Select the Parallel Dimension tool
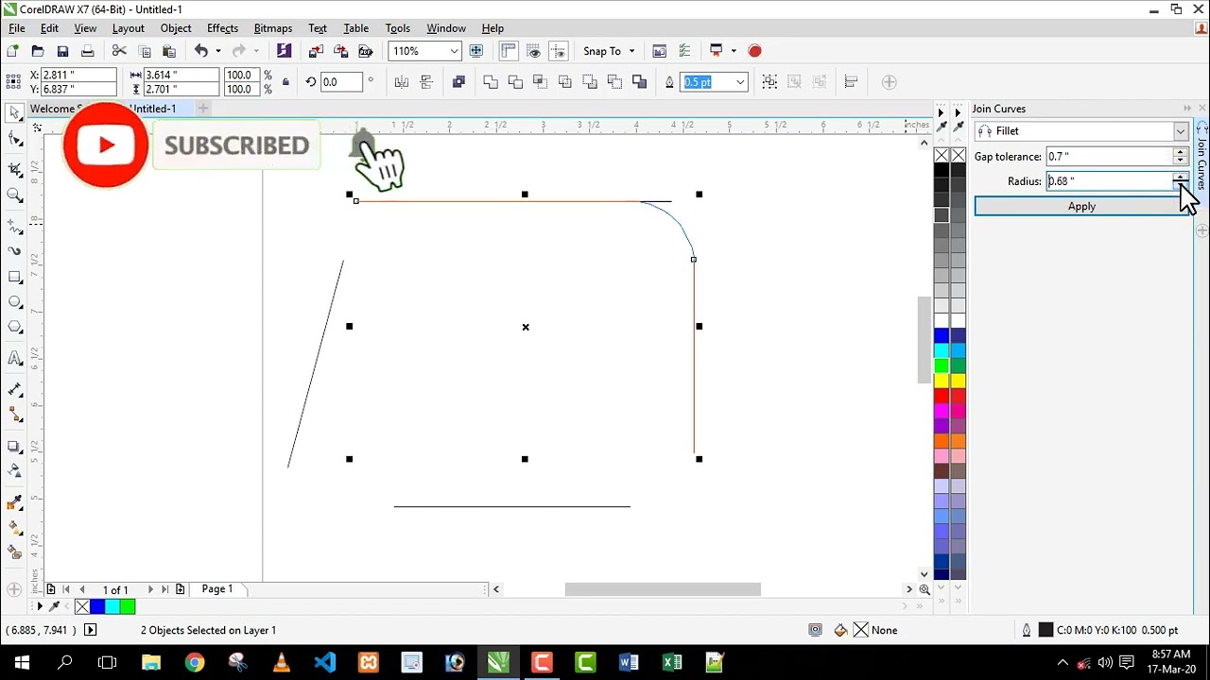Screen dimensions: 1210x680 (x=15, y=389)
